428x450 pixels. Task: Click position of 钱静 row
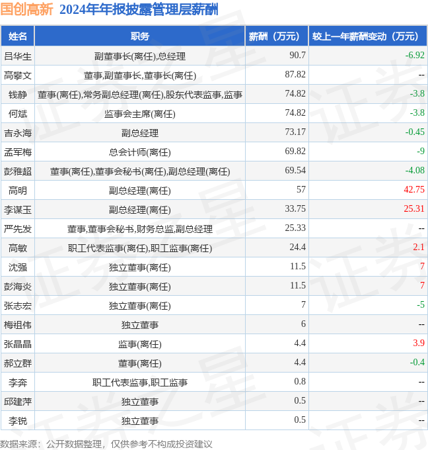point(140,95)
